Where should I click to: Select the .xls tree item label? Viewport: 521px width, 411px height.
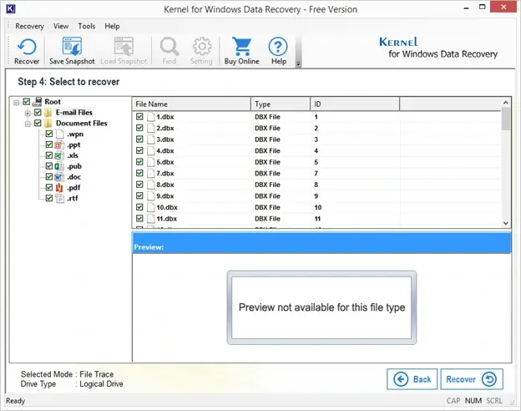(x=73, y=155)
